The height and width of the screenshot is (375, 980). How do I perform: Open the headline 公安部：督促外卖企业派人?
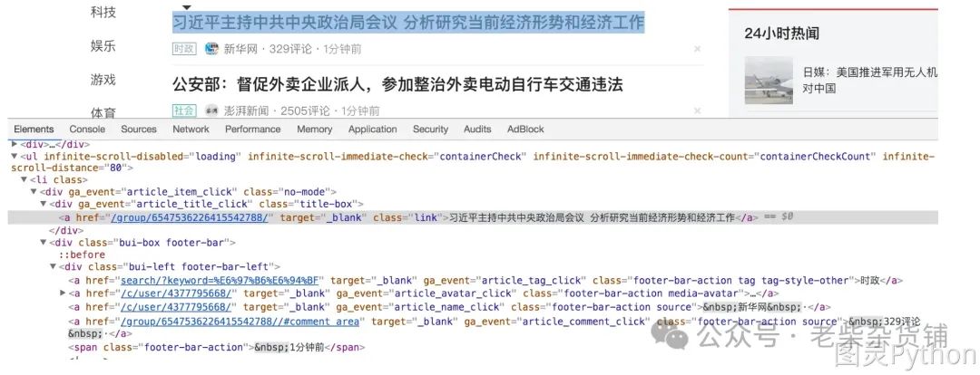point(397,83)
